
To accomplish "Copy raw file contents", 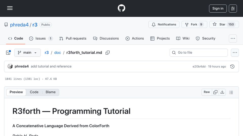I will (x=215, y=92).
